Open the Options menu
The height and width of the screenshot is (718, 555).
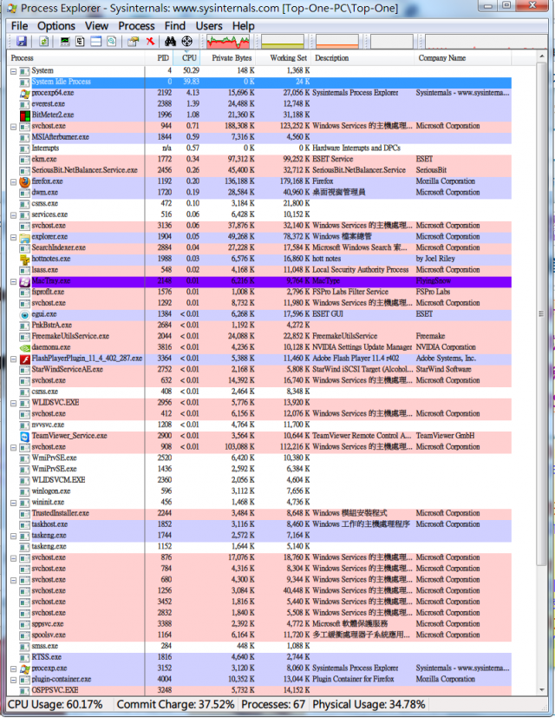[x=55, y=26]
